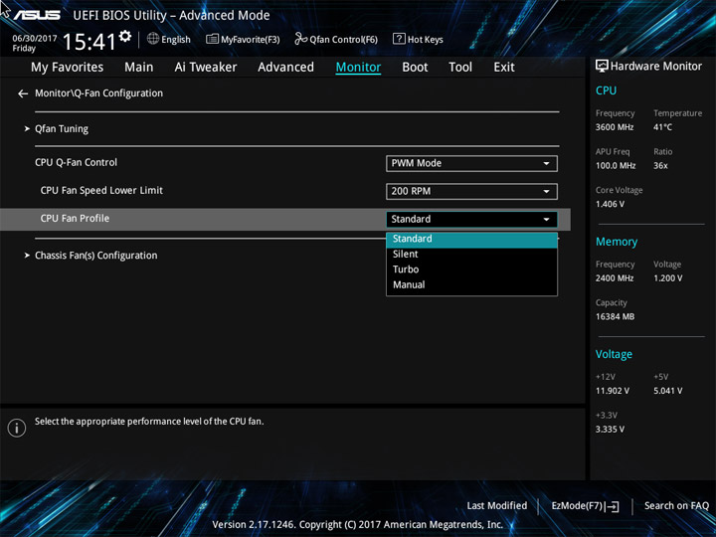Screen dimensions: 716x537
Task: Click the 3.335 V reading
Action: pyautogui.click(x=610, y=430)
